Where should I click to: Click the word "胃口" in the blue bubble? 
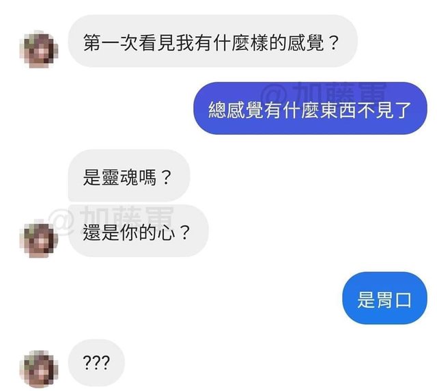point(393,300)
